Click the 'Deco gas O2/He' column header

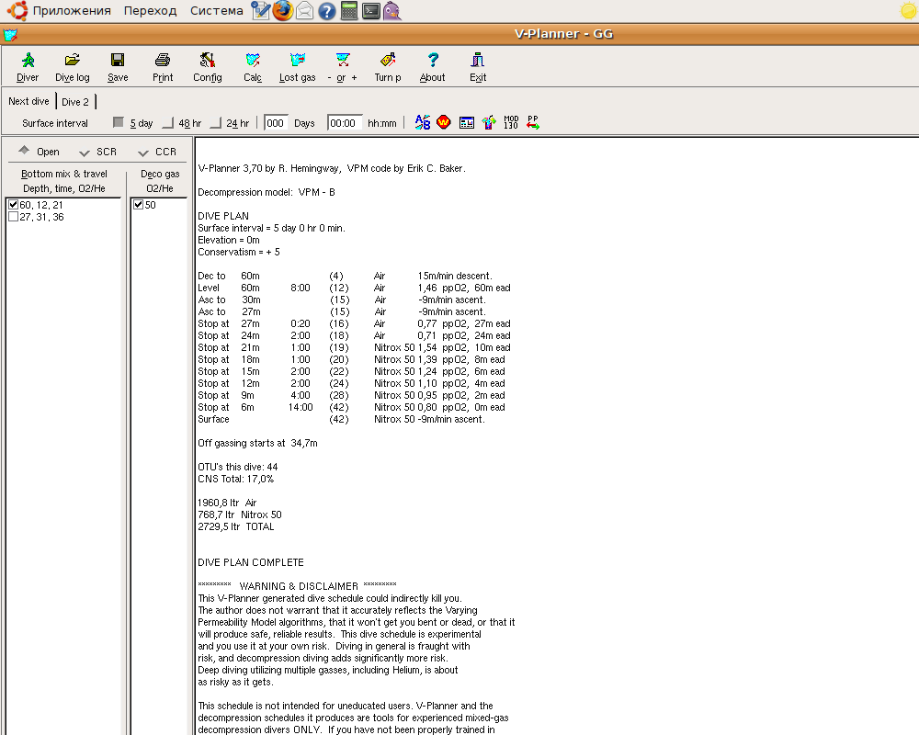[159, 181]
